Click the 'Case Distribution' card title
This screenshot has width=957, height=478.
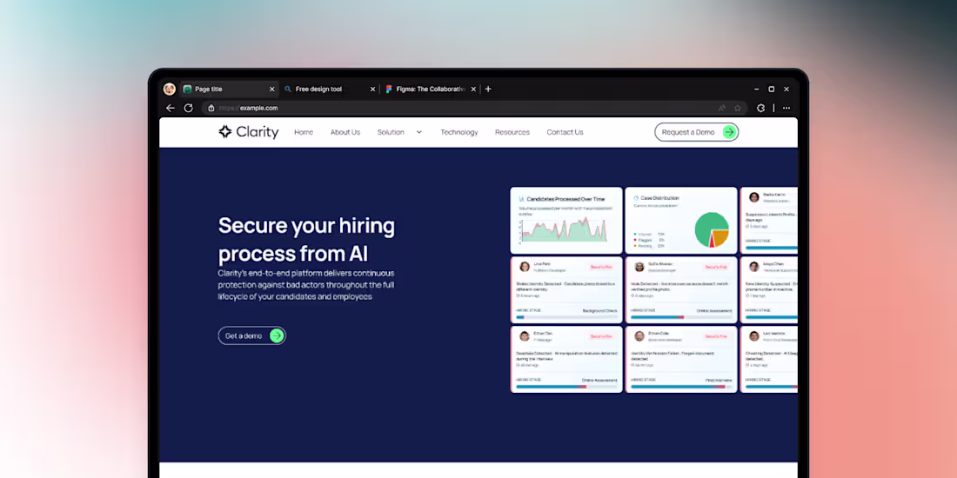pos(659,198)
